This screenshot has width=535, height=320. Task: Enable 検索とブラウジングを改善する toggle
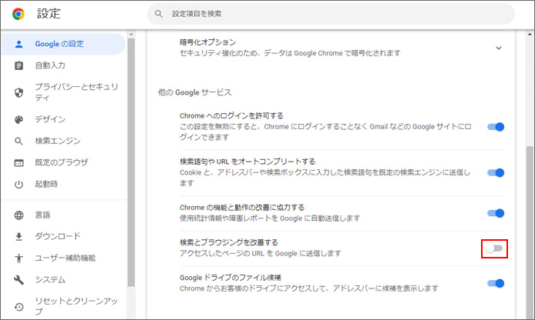[x=494, y=248]
